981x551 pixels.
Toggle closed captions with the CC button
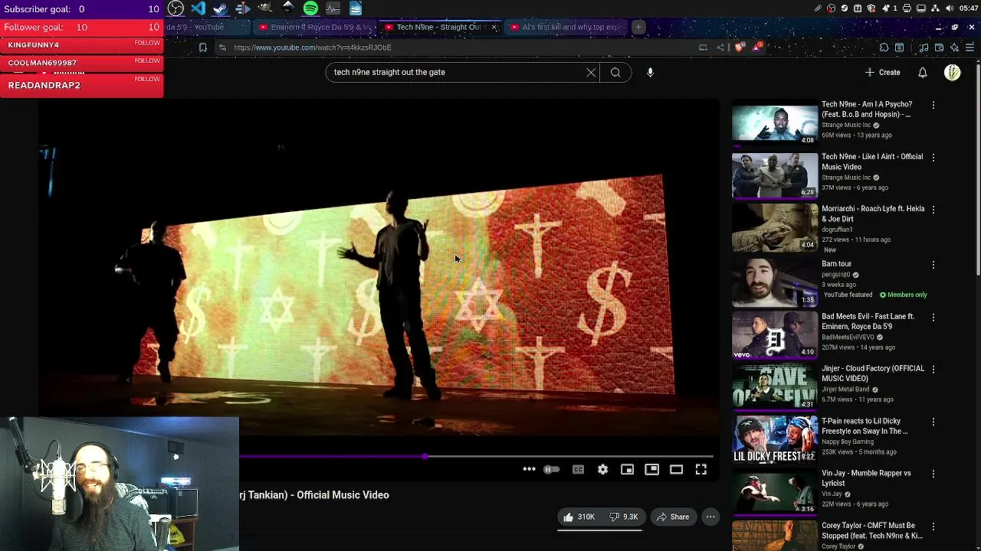click(x=578, y=469)
